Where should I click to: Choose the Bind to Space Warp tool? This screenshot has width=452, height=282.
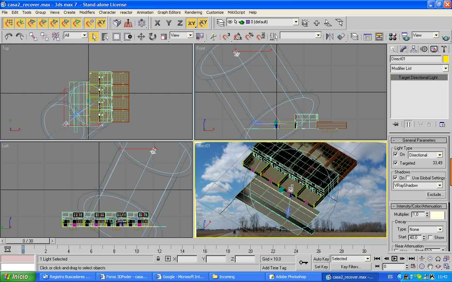56,36
